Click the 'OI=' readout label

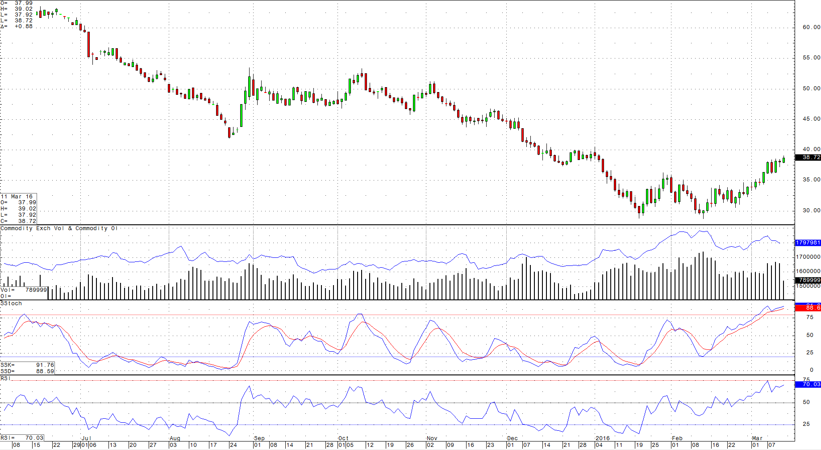[x=6, y=296]
